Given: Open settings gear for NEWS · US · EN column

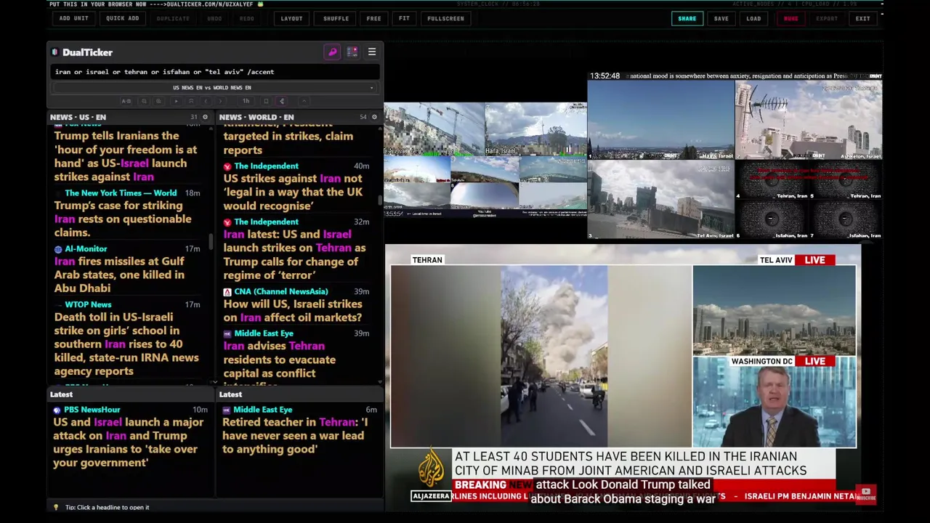Looking at the screenshot, I should (205, 117).
